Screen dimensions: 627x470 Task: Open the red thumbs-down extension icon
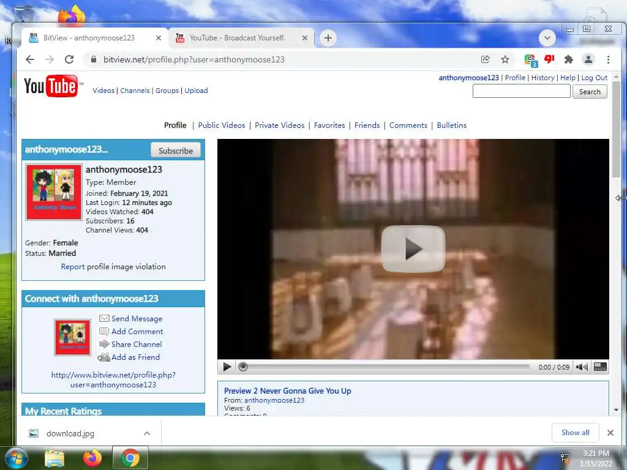click(x=549, y=59)
